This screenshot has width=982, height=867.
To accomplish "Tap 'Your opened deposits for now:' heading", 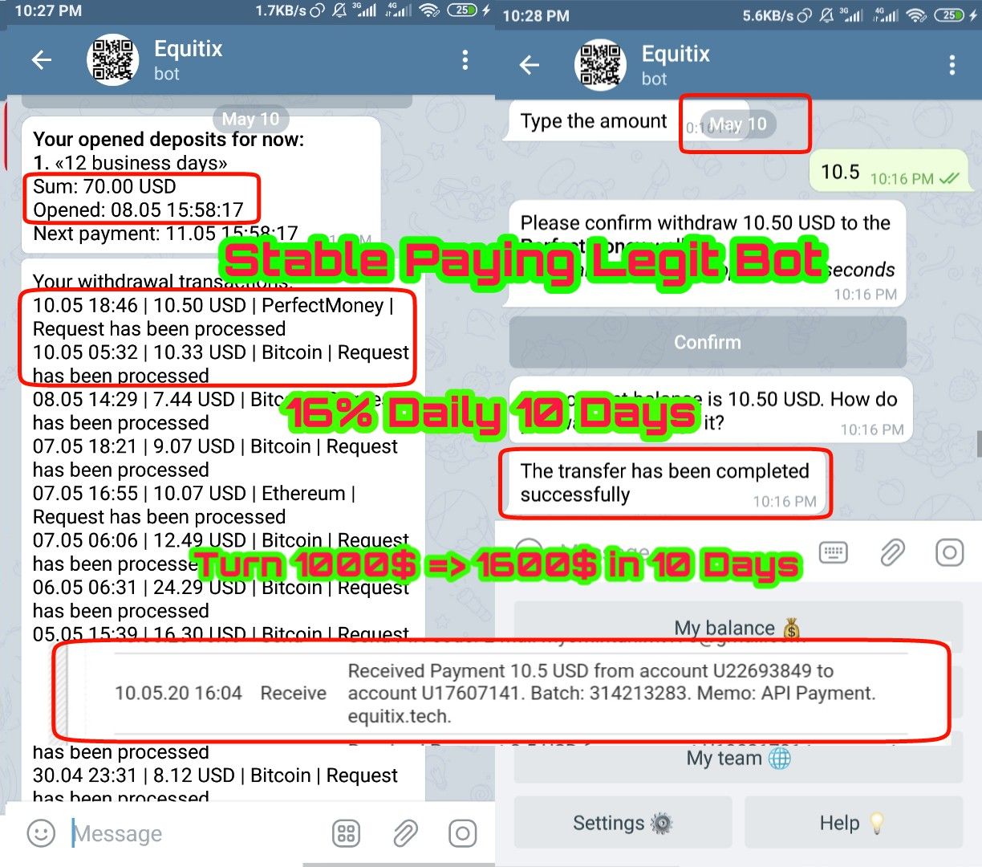I will (x=168, y=140).
